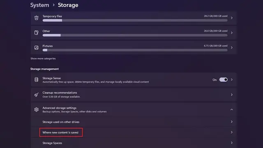Open Where new content is saved
The height and width of the screenshot is (148, 263).
(134, 132)
